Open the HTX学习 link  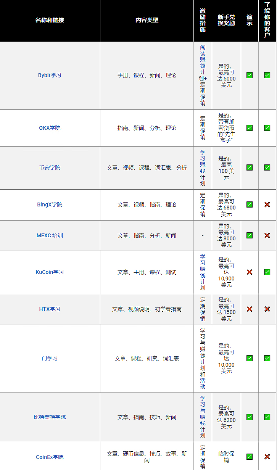click(x=50, y=309)
